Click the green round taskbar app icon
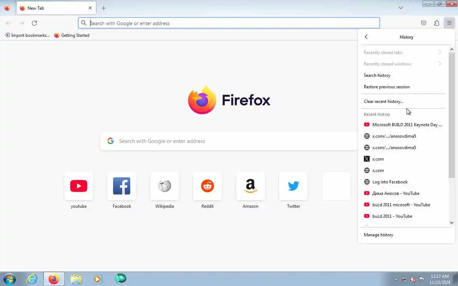The width and height of the screenshot is (458, 286). (x=121, y=278)
